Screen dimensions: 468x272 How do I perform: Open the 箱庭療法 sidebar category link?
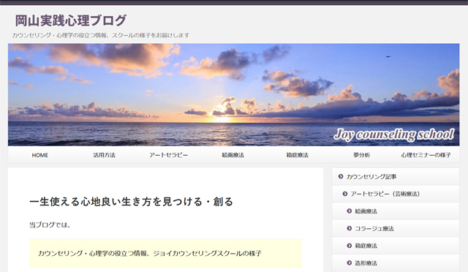coord(396,246)
